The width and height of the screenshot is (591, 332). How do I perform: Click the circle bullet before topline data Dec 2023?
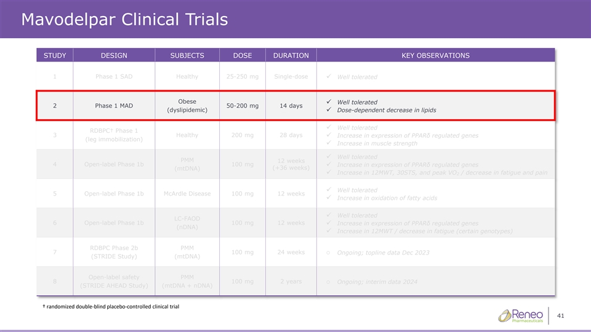point(328,253)
